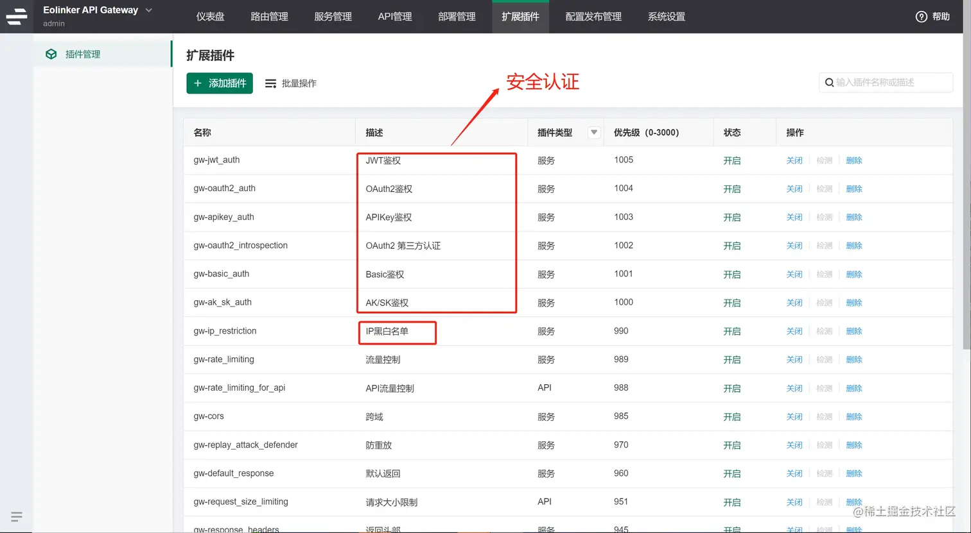Open the API管理 menu tab
The image size is (971, 533).
click(x=395, y=17)
